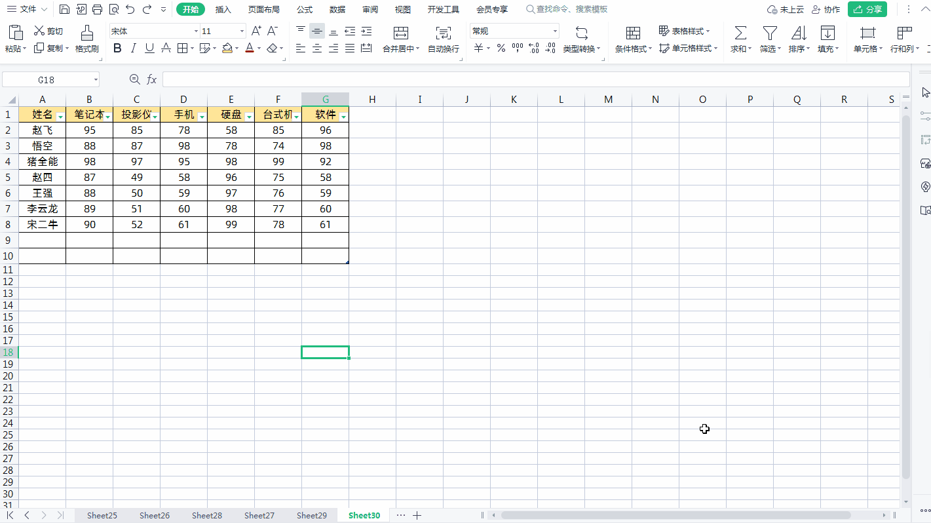Expand the Name Box dropdown arrow
This screenshot has width=931, height=523.
pyautogui.click(x=96, y=79)
